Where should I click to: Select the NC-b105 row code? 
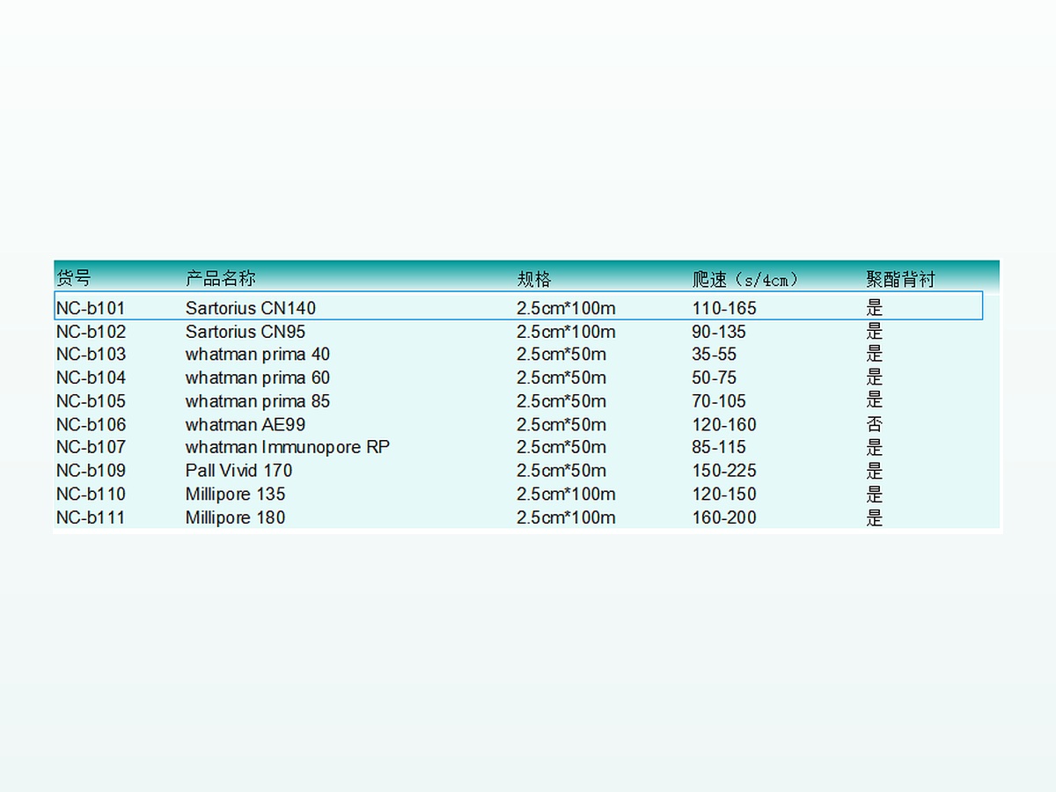91,401
